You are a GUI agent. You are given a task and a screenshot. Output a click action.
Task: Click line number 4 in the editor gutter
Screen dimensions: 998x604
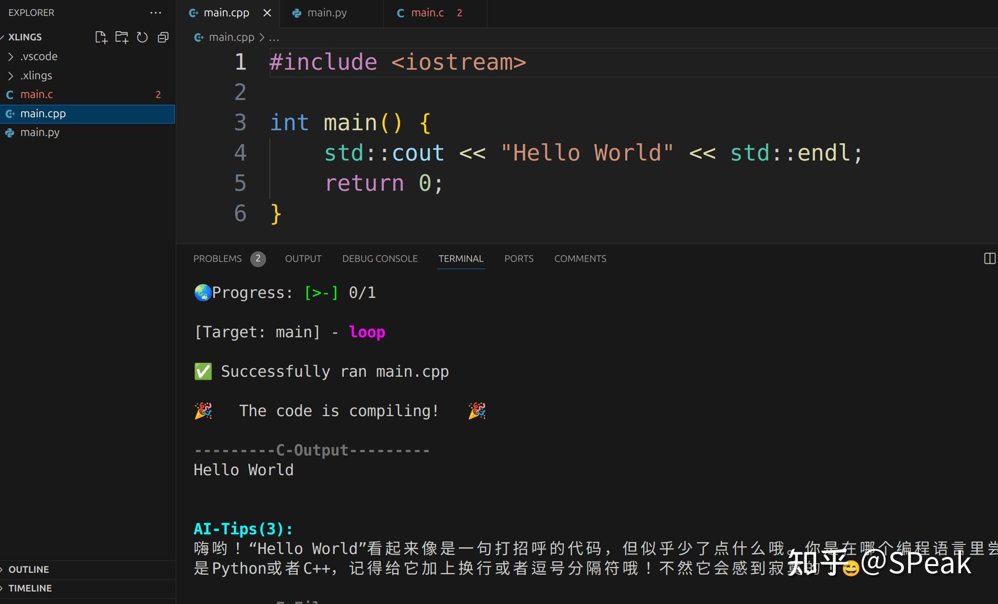click(240, 153)
